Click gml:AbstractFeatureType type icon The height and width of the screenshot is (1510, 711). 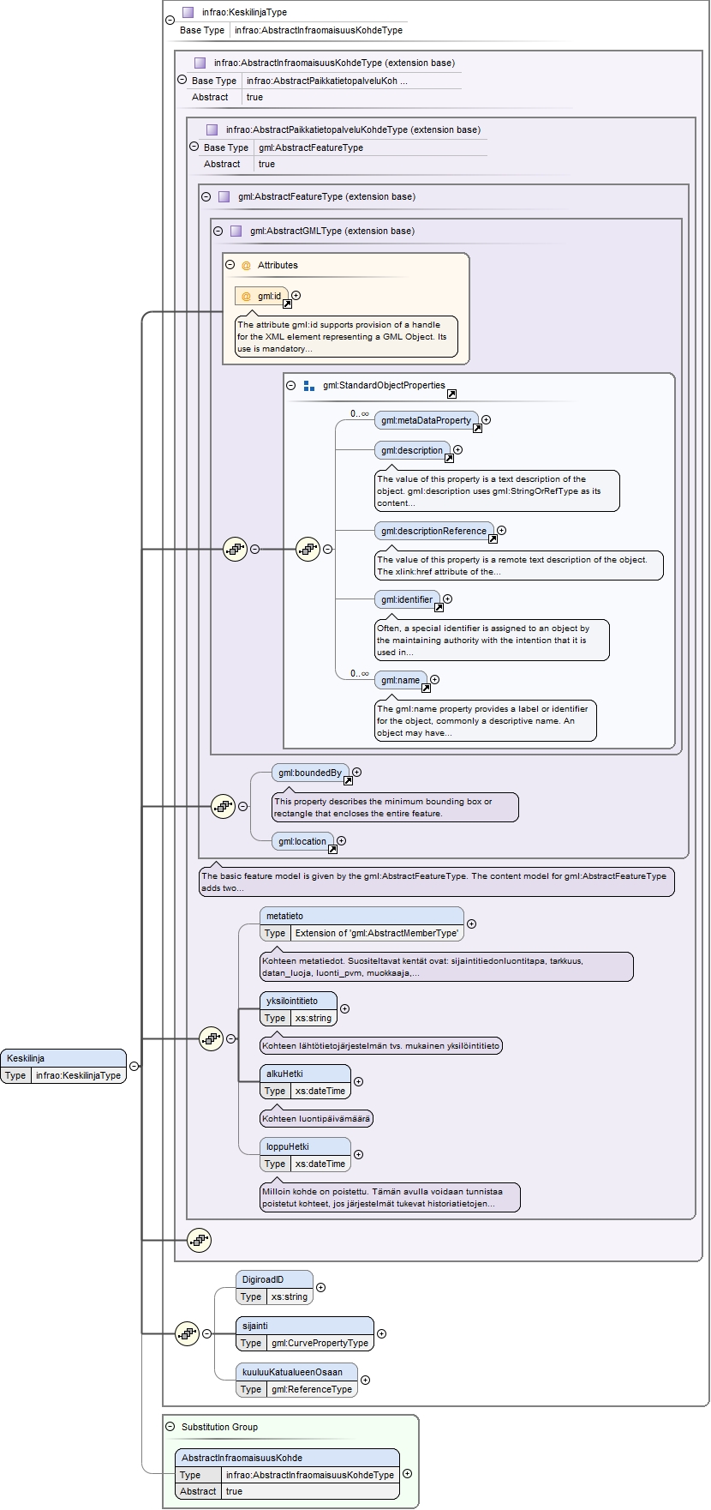(224, 196)
